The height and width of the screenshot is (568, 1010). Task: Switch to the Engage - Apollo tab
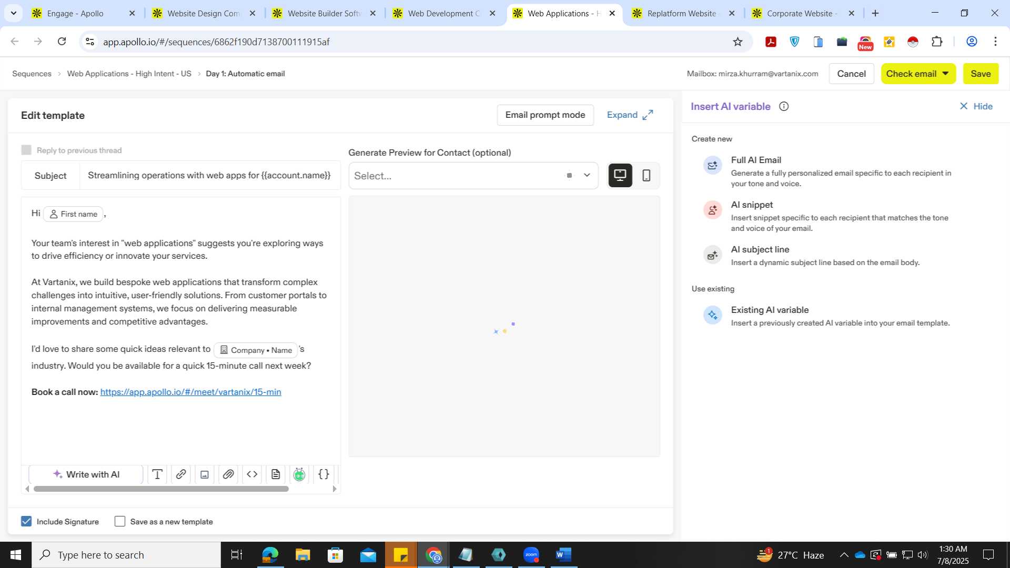click(x=84, y=13)
